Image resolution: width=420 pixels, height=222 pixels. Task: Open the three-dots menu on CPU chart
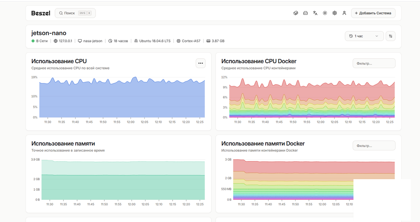(x=200, y=63)
